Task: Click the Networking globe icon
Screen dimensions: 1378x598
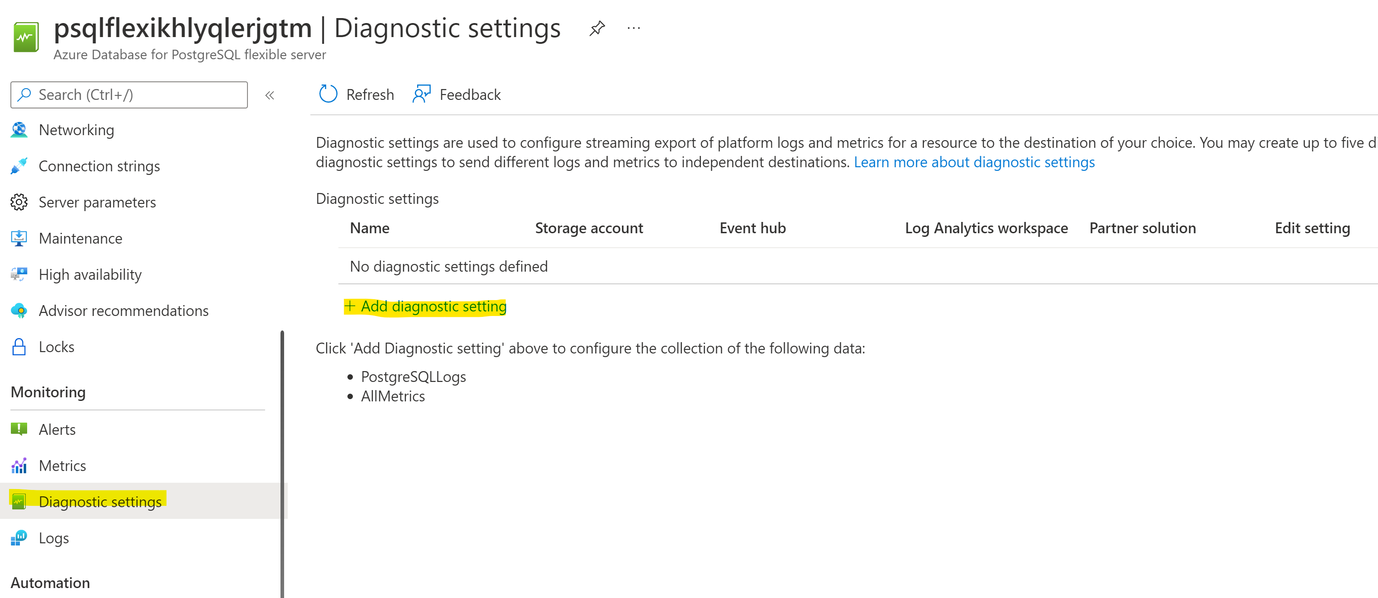Action: tap(19, 130)
